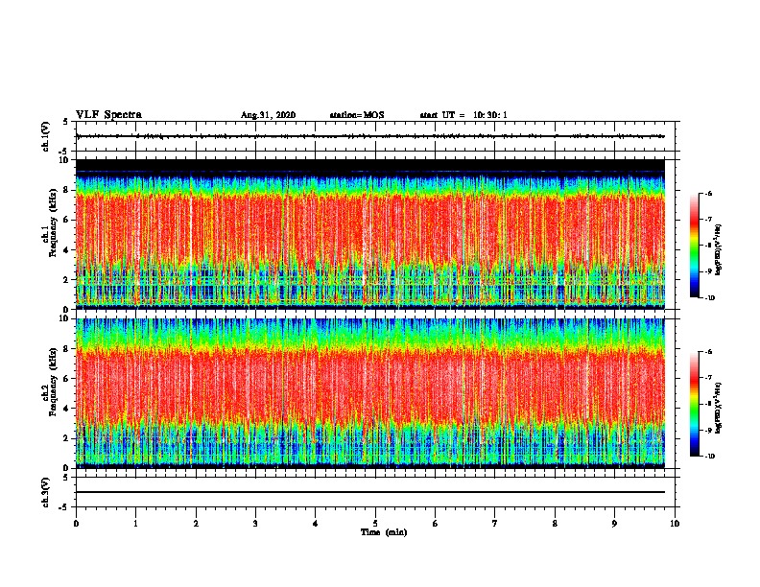Click time axis tick label "9"

(614, 524)
